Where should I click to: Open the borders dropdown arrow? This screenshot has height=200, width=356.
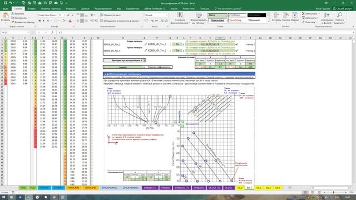pyautogui.click(x=60, y=21)
